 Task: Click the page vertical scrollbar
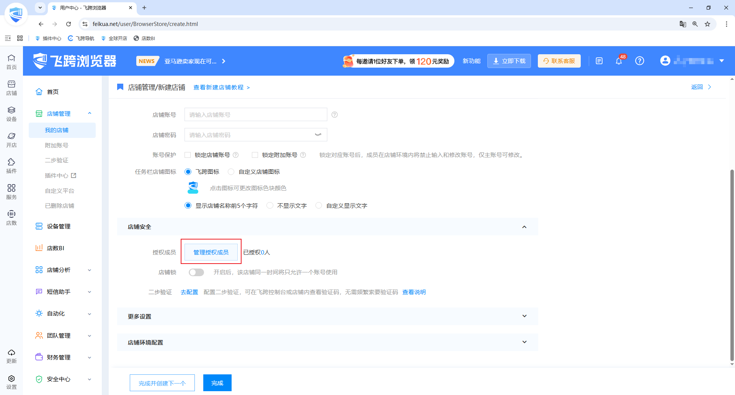tap(732, 265)
